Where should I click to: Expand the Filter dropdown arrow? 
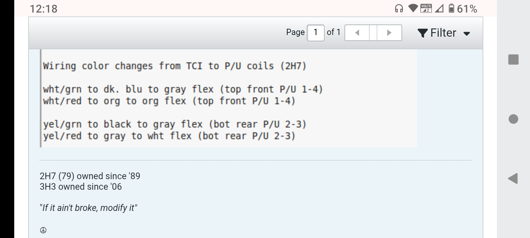[467, 34]
